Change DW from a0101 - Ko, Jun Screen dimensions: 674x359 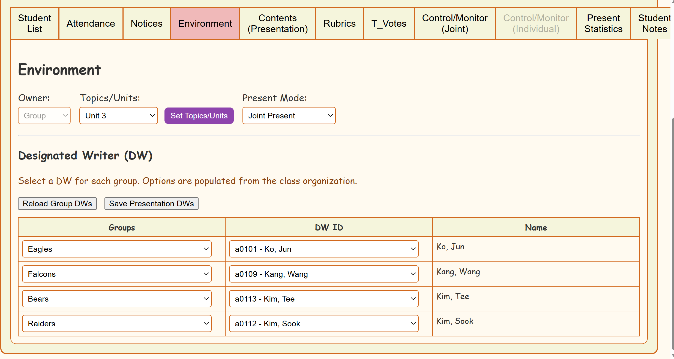324,249
